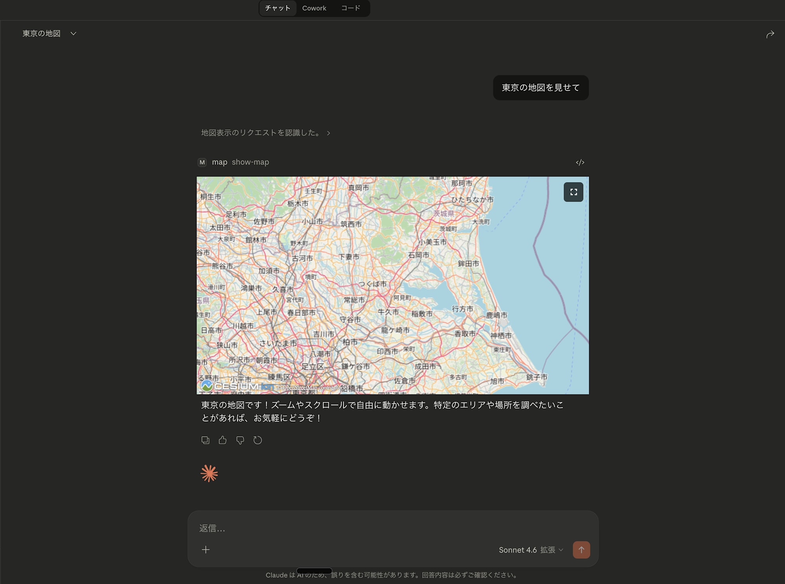Share the conversation via top-right arrow
Image resolution: width=785 pixels, height=584 pixels.
tap(770, 34)
